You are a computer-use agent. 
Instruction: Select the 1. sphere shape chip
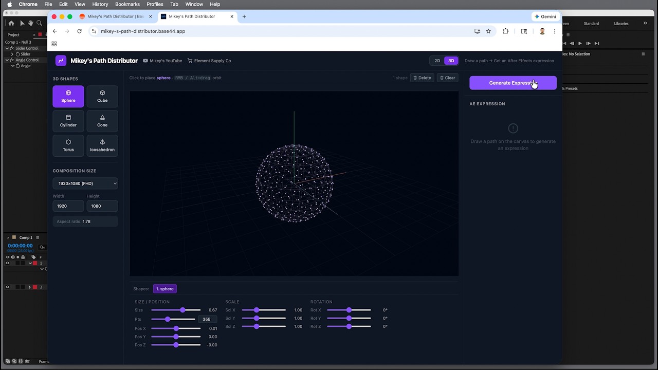pos(164,289)
